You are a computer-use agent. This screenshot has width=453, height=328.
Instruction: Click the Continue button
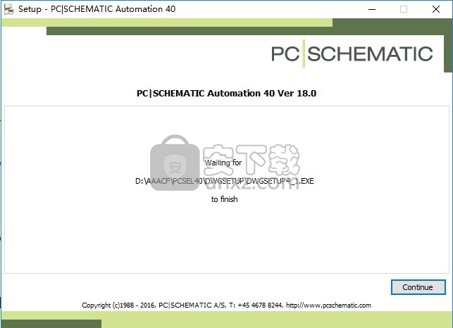pos(418,287)
